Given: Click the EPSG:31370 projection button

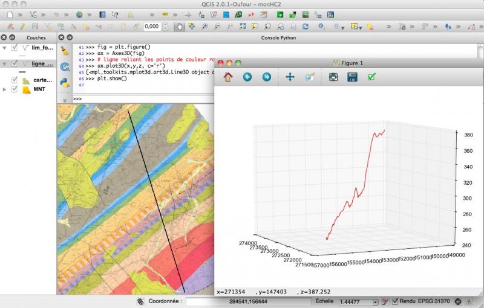Looking at the screenshot, I should 434,301.
